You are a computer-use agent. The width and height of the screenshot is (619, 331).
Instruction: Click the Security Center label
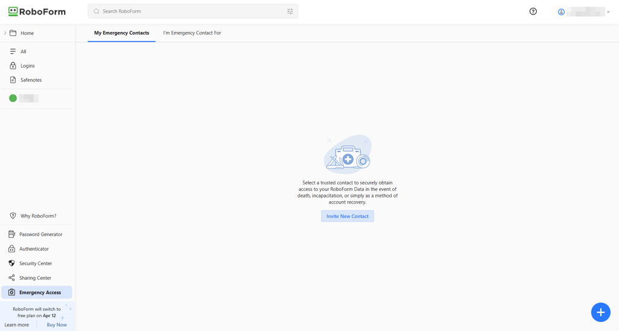point(36,263)
